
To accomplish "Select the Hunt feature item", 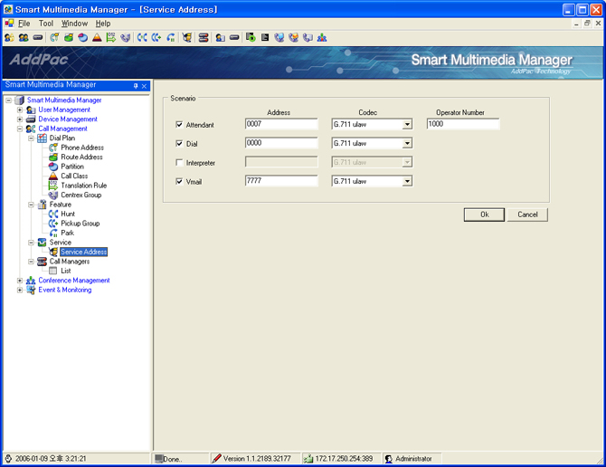I will tap(68, 214).
